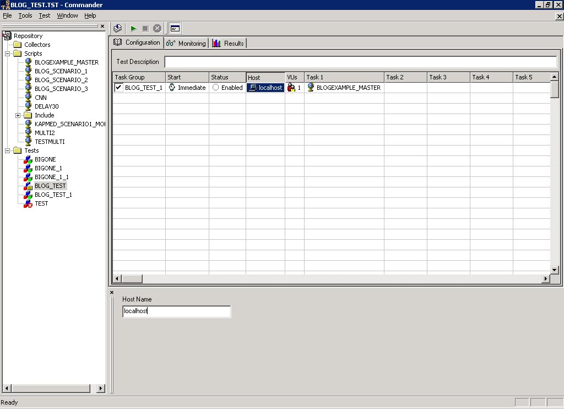Image resolution: width=564 pixels, height=409 pixels.
Task: Click the DELAY30 script icon
Action: pos(28,106)
